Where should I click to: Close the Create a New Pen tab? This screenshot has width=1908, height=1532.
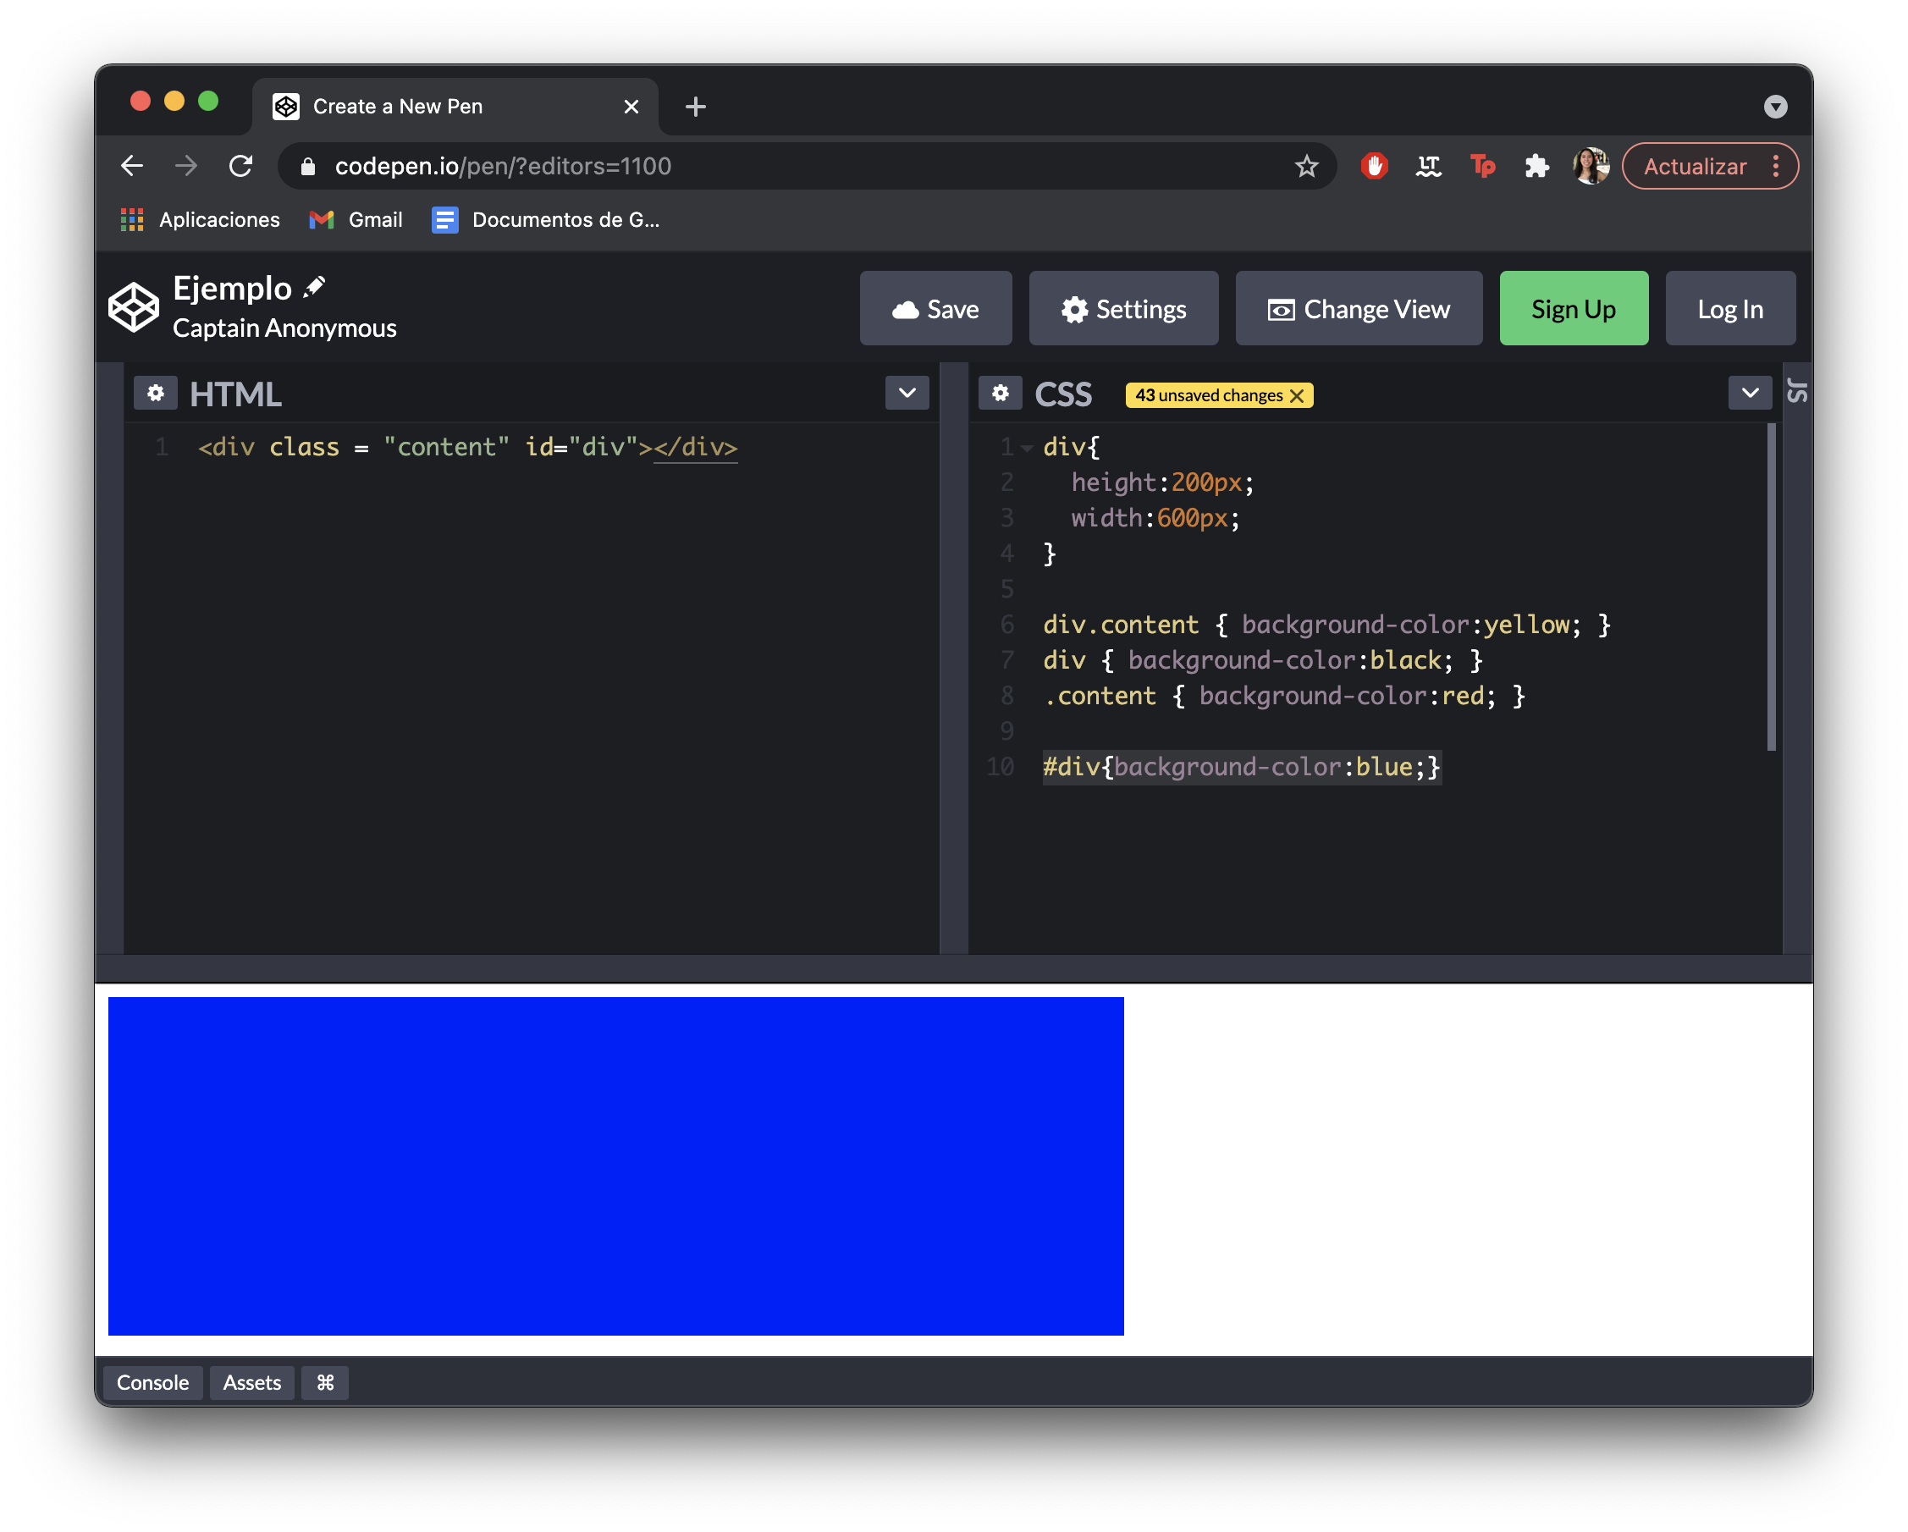[x=631, y=106]
